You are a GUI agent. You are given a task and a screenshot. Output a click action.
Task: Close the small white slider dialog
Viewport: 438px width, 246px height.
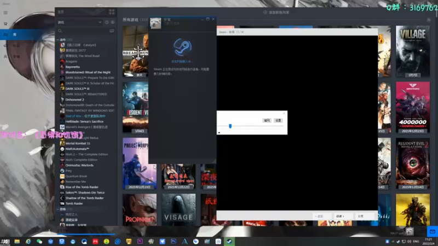coord(284,113)
